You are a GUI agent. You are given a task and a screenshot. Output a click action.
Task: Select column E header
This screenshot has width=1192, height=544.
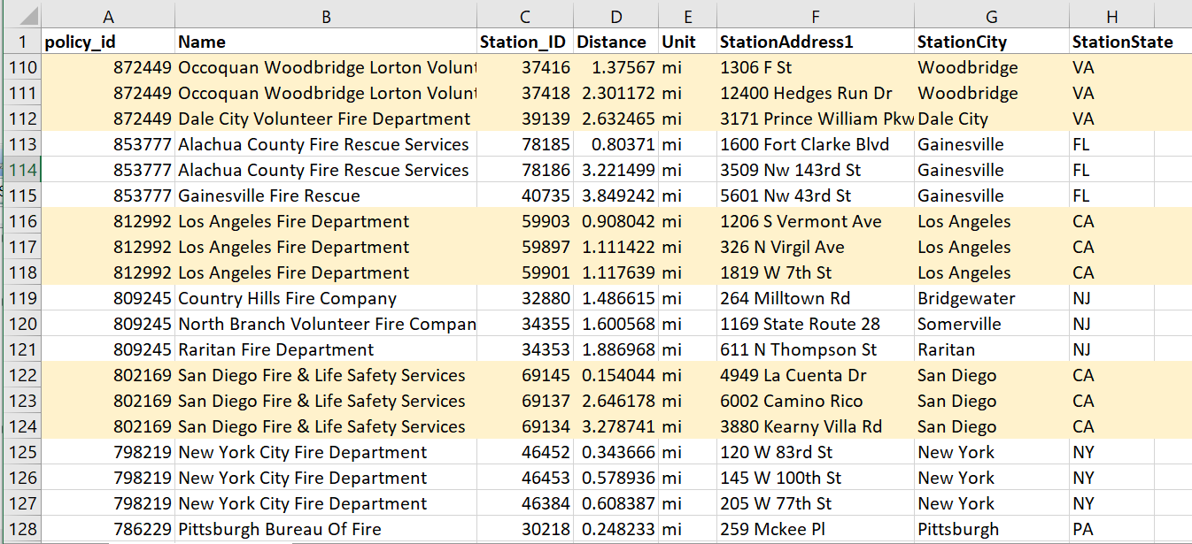[687, 16]
